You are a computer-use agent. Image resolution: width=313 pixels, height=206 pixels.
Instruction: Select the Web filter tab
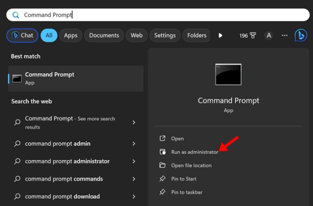click(x=137, y=35)
